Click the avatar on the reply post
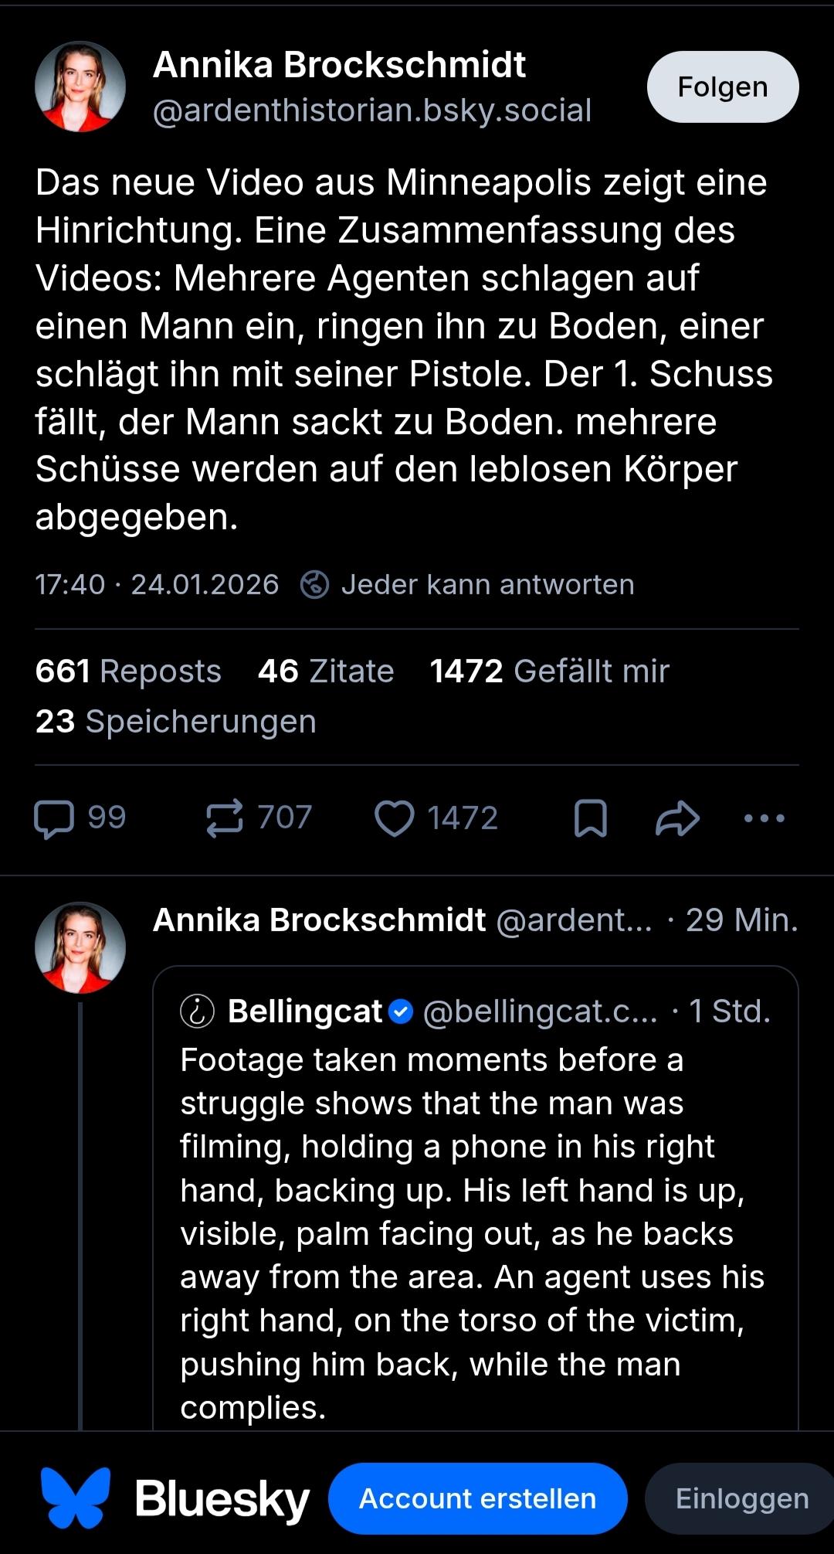Viewport: 834px width, 1554px height. point(80,947)
